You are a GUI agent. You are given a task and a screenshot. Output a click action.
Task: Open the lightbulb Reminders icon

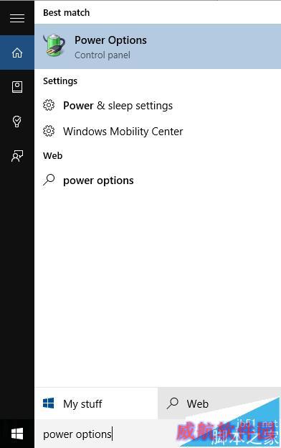(x=17, y=122)
